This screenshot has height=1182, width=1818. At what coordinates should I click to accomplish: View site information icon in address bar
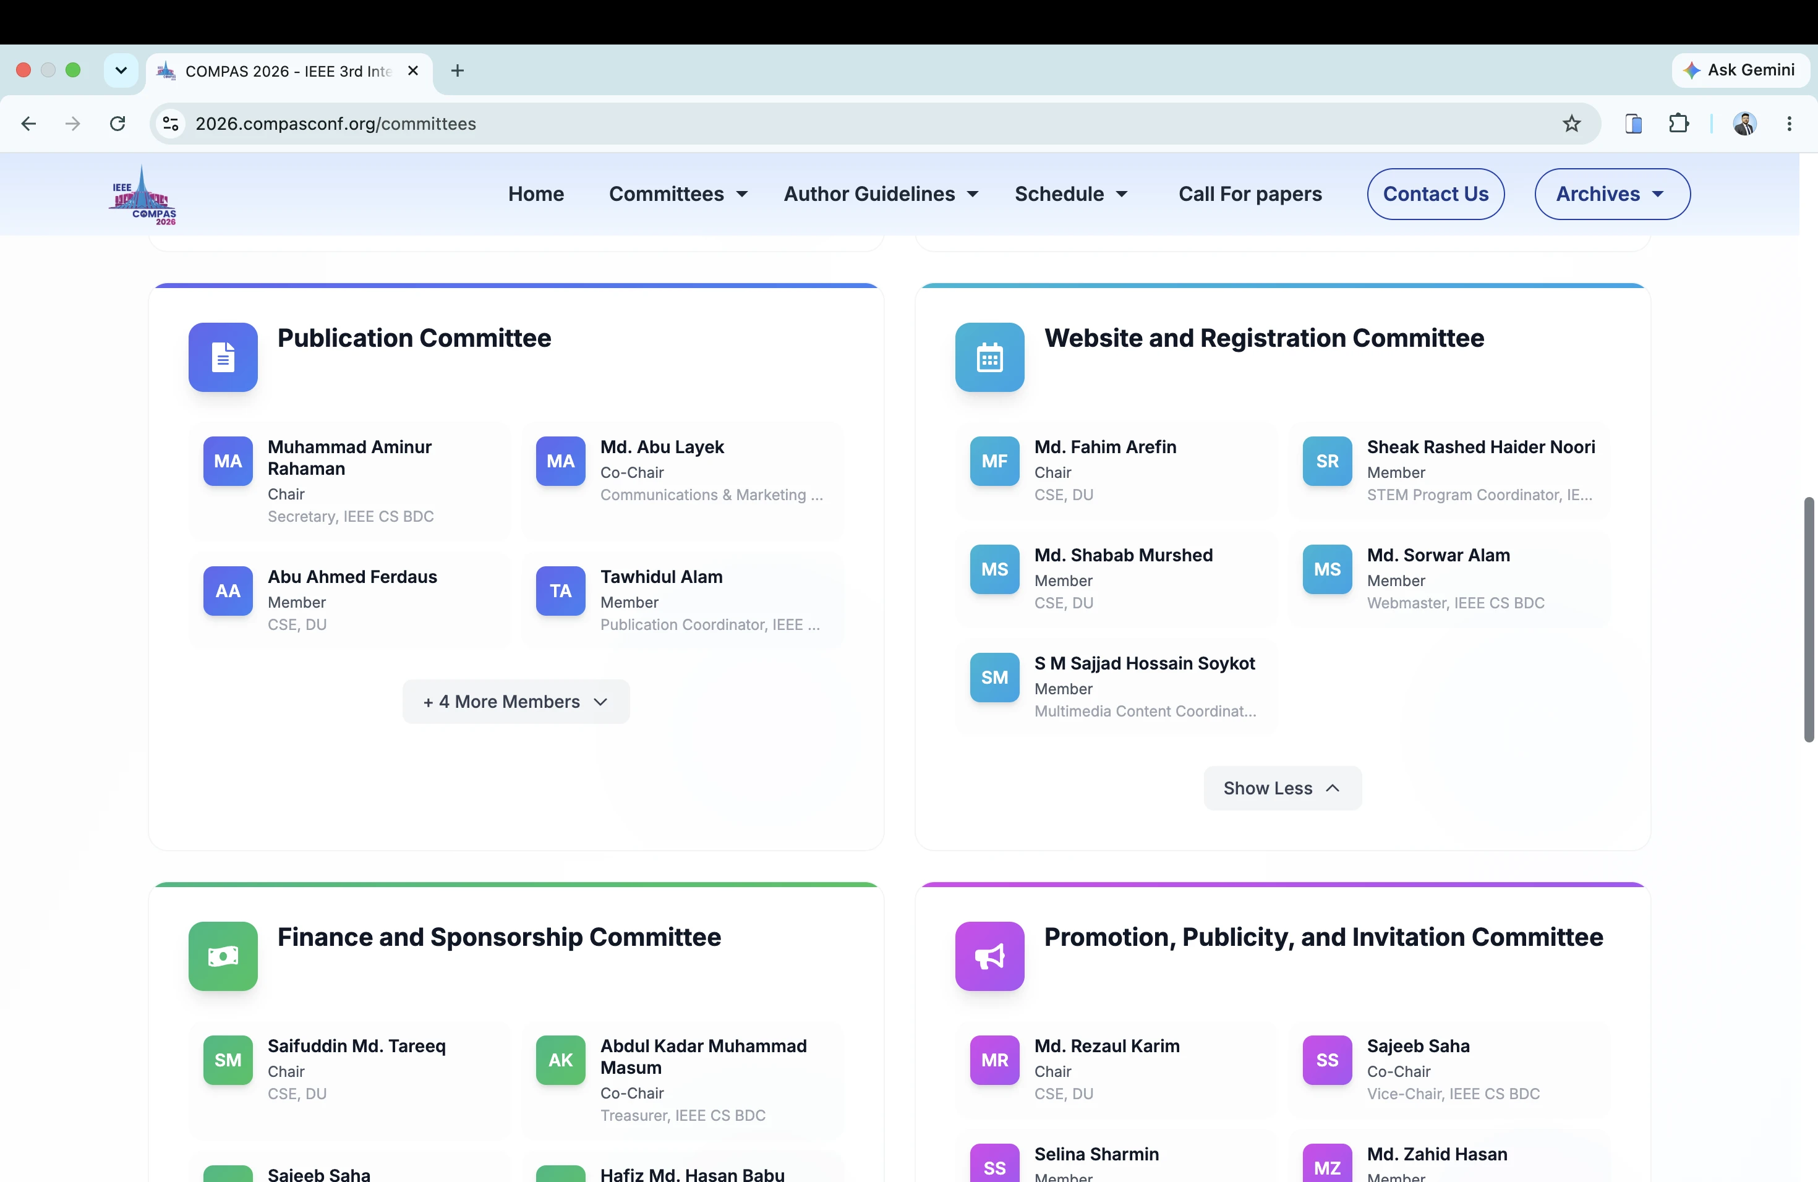coord(171,124)
